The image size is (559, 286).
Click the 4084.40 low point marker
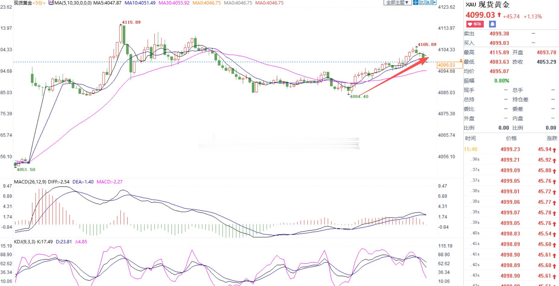tap(359, 96)
